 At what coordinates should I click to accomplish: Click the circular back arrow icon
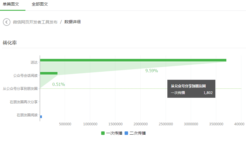tap(7, 22)
